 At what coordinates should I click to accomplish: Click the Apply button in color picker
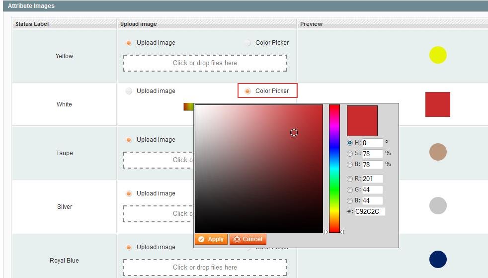[211, 239]
